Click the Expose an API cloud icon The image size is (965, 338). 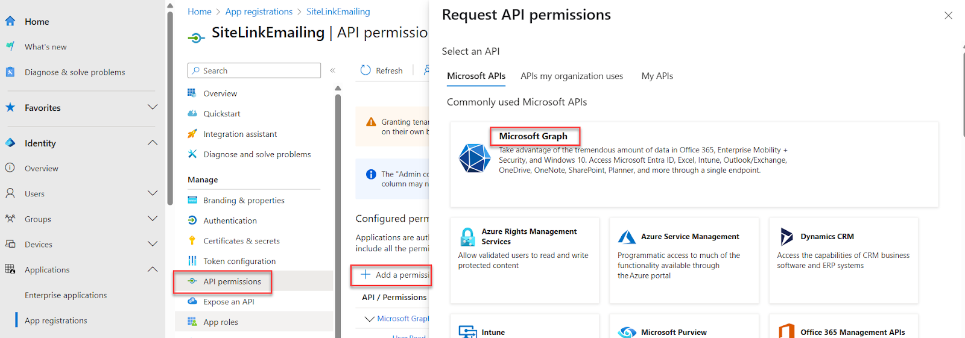click(192, 301)
